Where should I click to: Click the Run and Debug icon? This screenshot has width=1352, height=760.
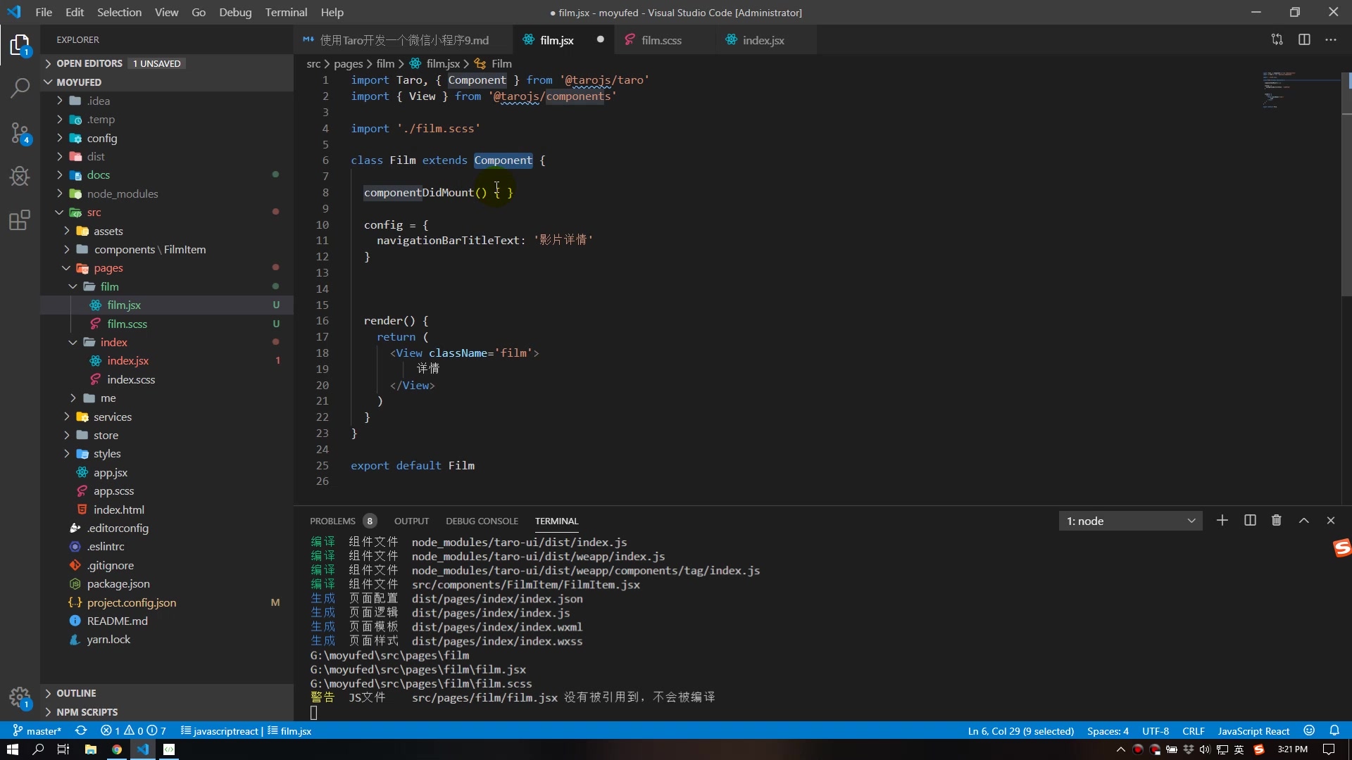(x=20, y=175)
